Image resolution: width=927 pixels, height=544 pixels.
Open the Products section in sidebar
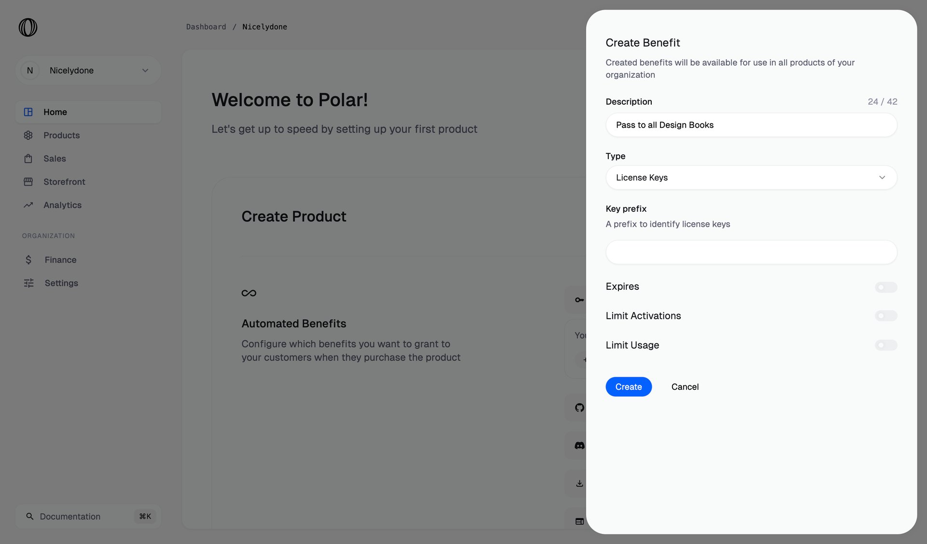click(x=61, y=135)
